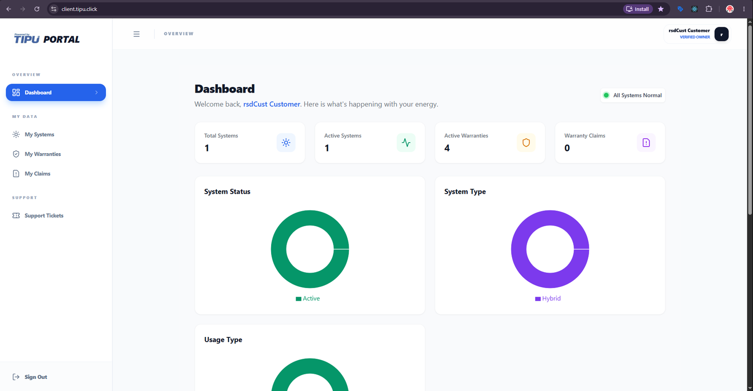The height and width of the screenshot is (391, 753).
Task: Click the My Systems sun icon
Action: (16, 134)
